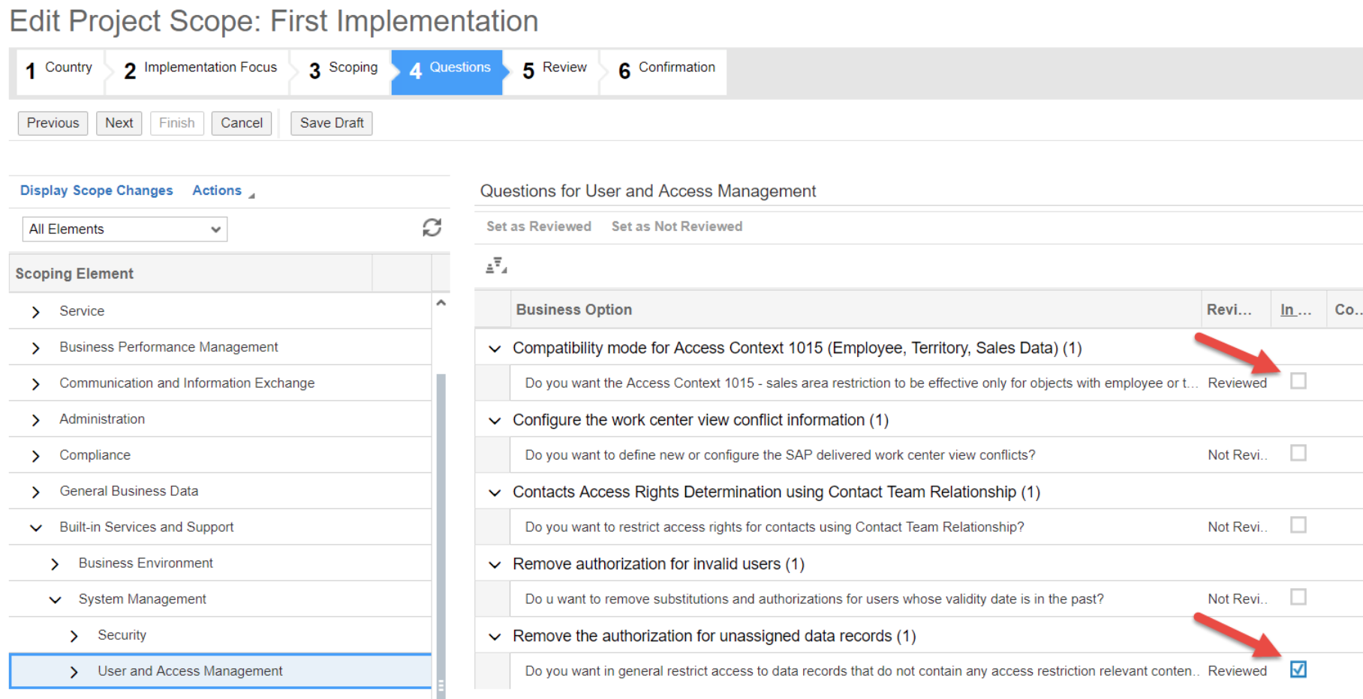The width and height of the screenshot is (1363, 699).
Task: Expand User and Access Management node
Action: point(74,672)
